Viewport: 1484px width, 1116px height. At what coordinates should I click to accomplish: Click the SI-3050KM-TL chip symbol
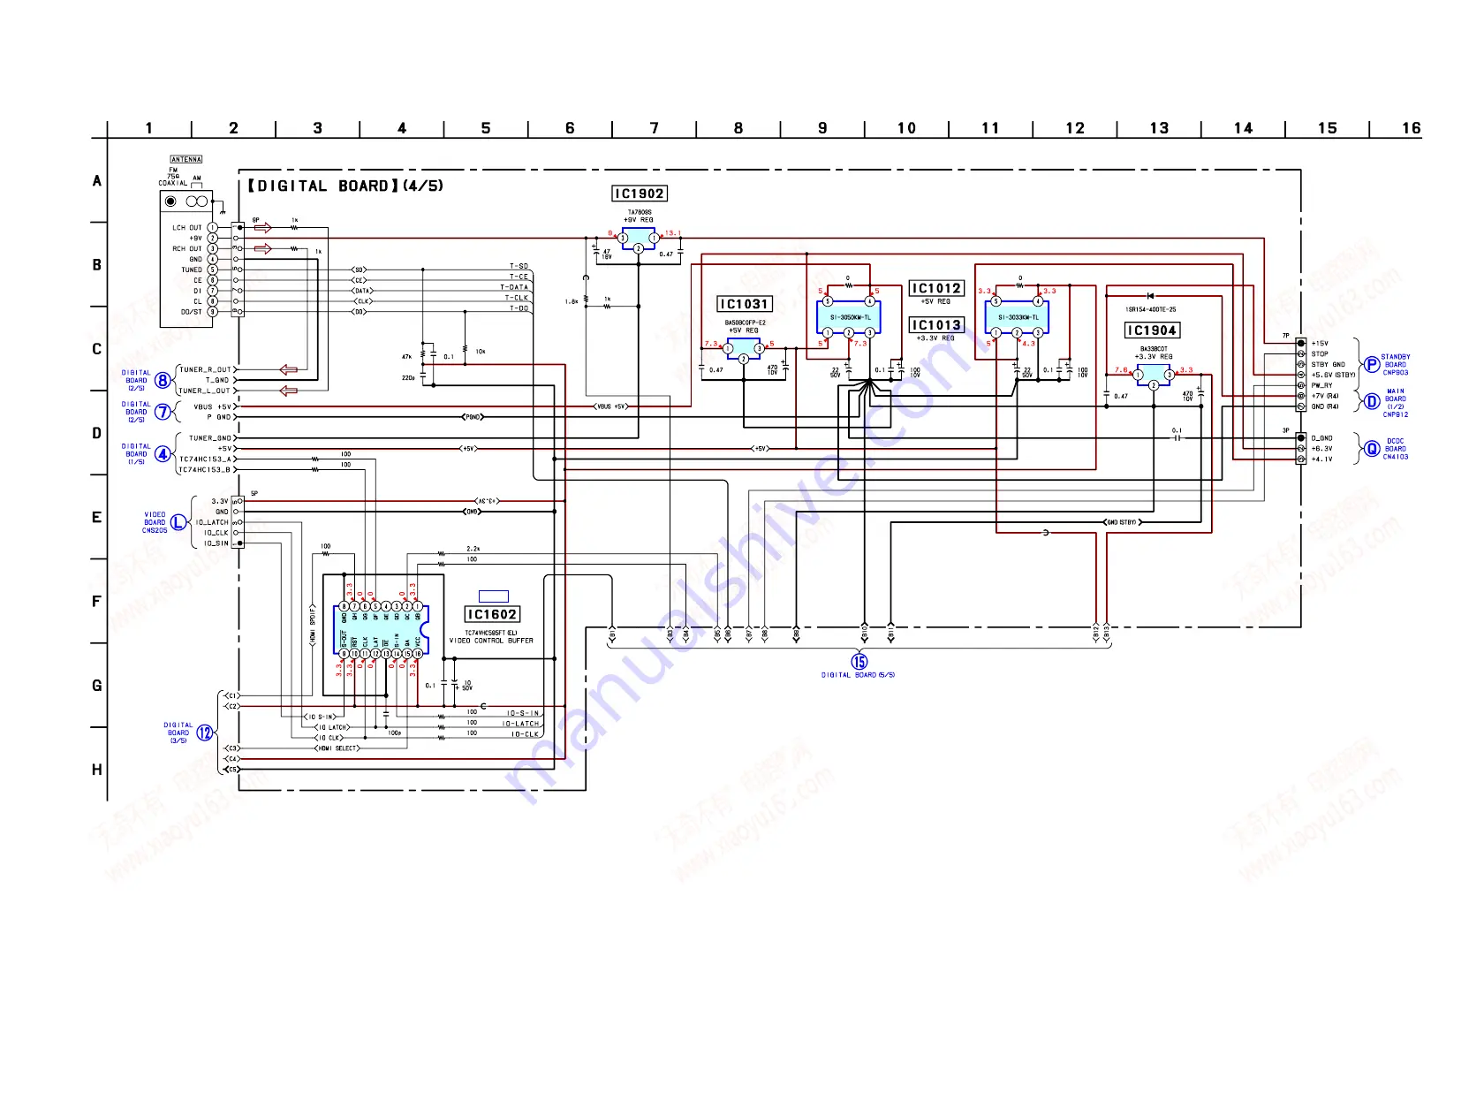pos(850,317)
